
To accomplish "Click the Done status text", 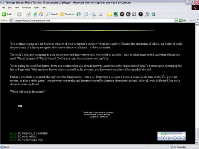I will 7,147.
